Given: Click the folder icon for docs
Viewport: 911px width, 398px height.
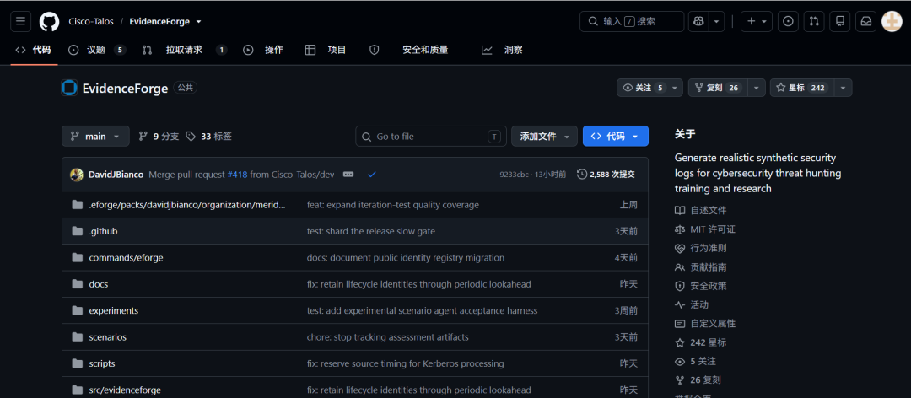Looking at the screenshot, I should pos(78,284).
